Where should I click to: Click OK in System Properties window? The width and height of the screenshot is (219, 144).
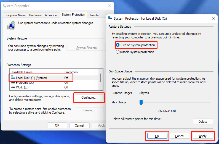[x=57, y=125]
